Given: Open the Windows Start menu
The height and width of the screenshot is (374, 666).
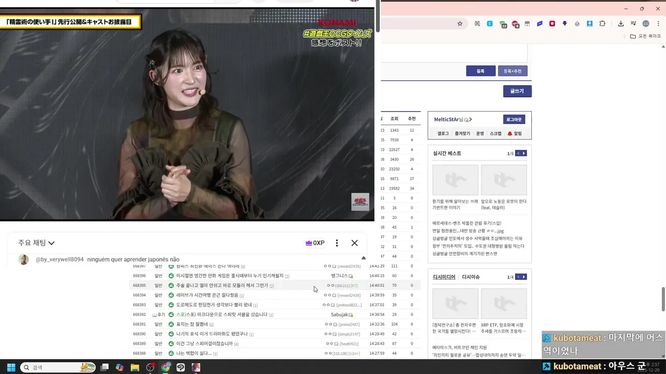Looking at the screenshot, I should coord(11,367).
